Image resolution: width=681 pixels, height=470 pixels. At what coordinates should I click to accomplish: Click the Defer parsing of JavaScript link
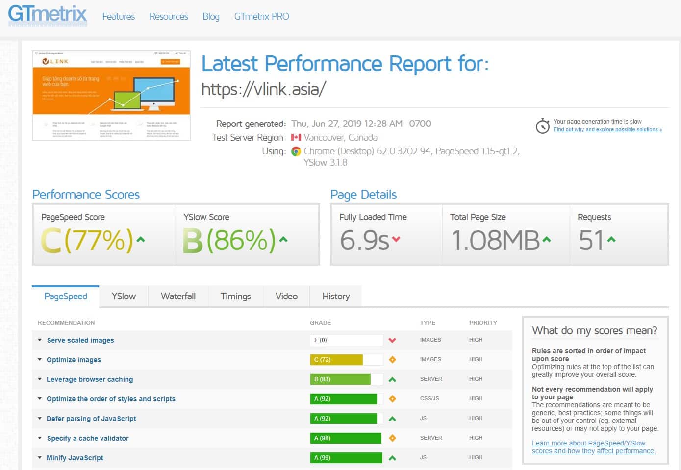91,419
